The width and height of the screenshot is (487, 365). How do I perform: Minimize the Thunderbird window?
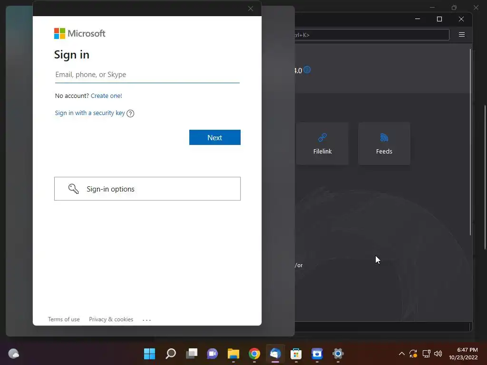[418, 19]
